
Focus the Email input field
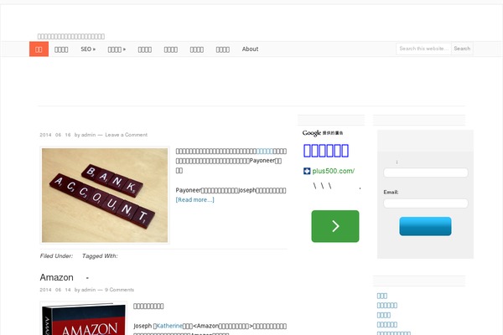[426, 204]
